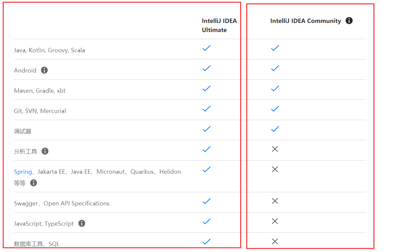Click Community checkmark for Maven, Gradle, sbt
This screenshot has width=394, height=252.
tap(275, 88)
